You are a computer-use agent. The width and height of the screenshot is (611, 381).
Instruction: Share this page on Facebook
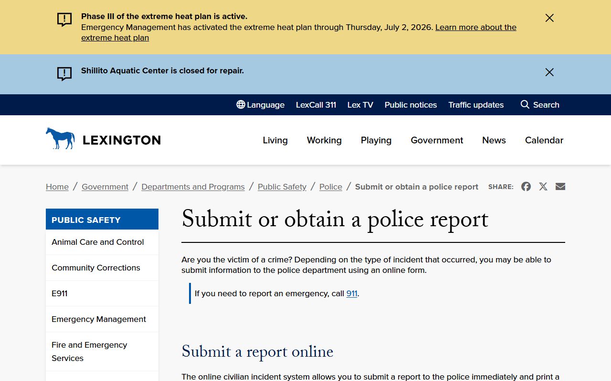[x=526, y=187]
